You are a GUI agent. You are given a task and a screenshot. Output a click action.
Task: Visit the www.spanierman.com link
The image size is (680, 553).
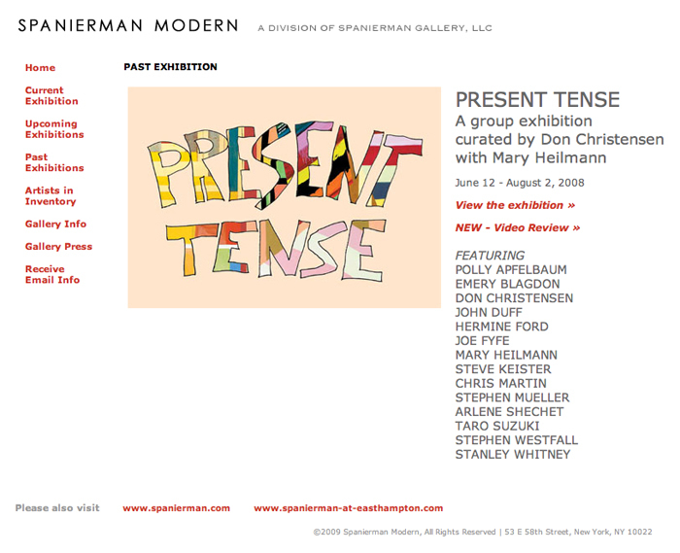point(176,508)
